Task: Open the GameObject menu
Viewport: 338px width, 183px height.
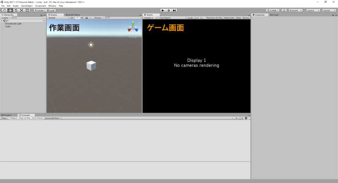Action: [27, 6]
